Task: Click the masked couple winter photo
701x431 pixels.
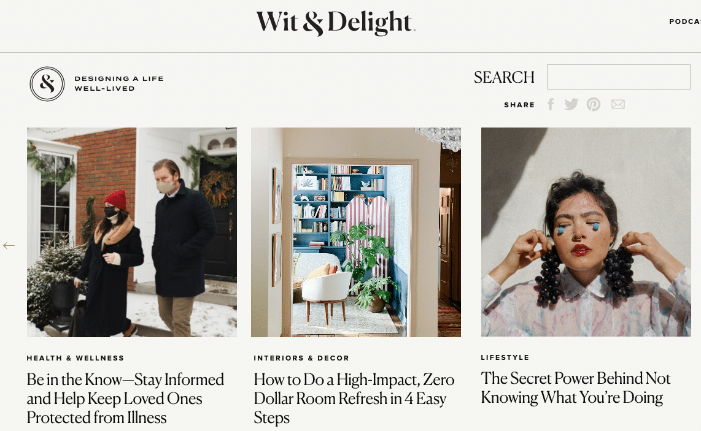Action: tap(132, 232)
